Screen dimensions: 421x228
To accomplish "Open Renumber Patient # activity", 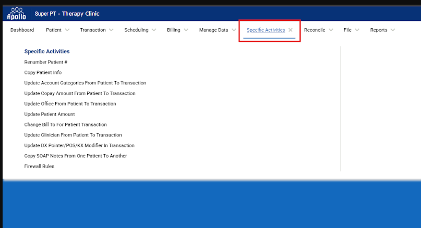I will click(x=46, y=62).
